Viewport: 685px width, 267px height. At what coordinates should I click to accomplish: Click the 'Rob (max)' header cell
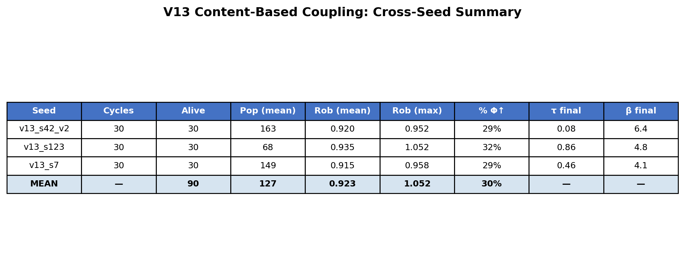click(x=417, y=111)
